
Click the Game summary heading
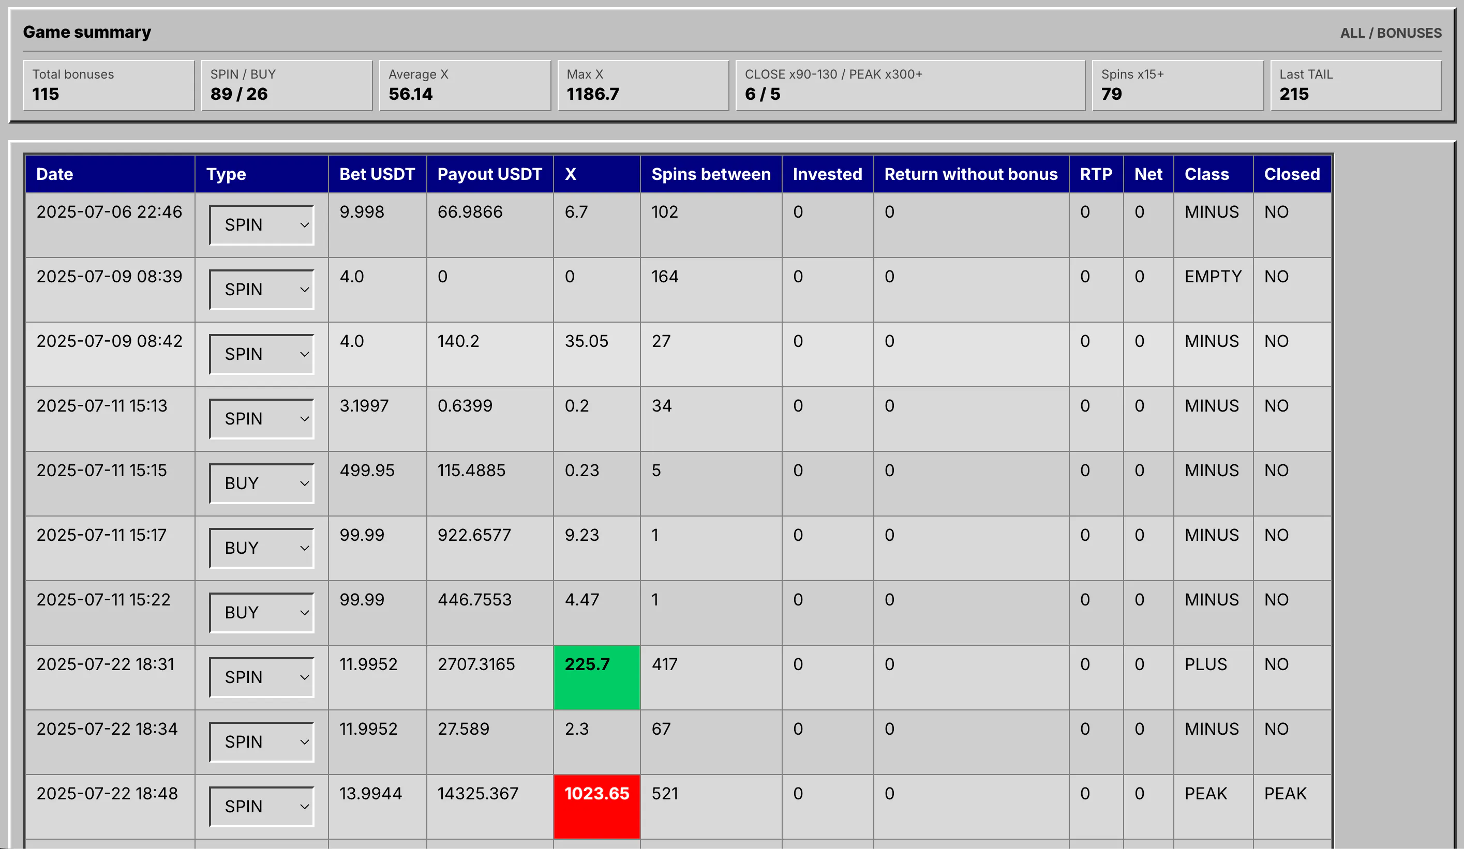pos(87,32)
